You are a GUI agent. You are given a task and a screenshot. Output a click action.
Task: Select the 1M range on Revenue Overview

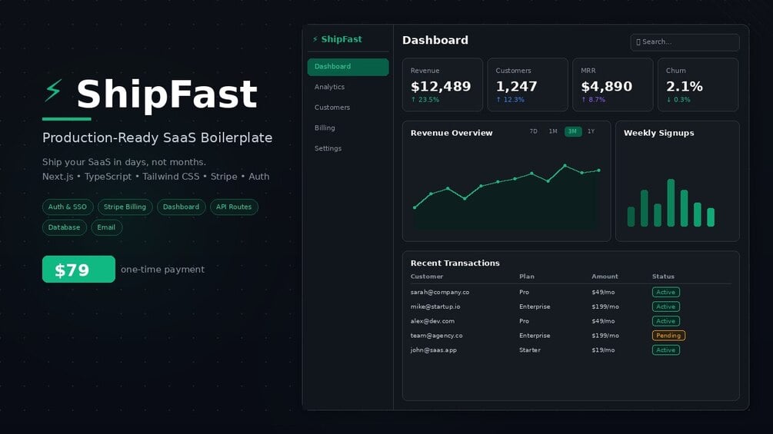pos(553,131)
